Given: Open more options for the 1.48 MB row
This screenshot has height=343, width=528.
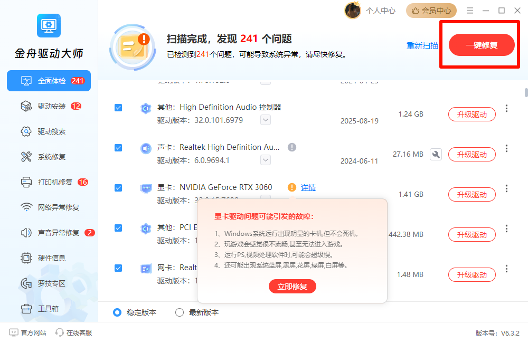Looking at the screenshot, I should pyautogui.click(x=506, y=269).
